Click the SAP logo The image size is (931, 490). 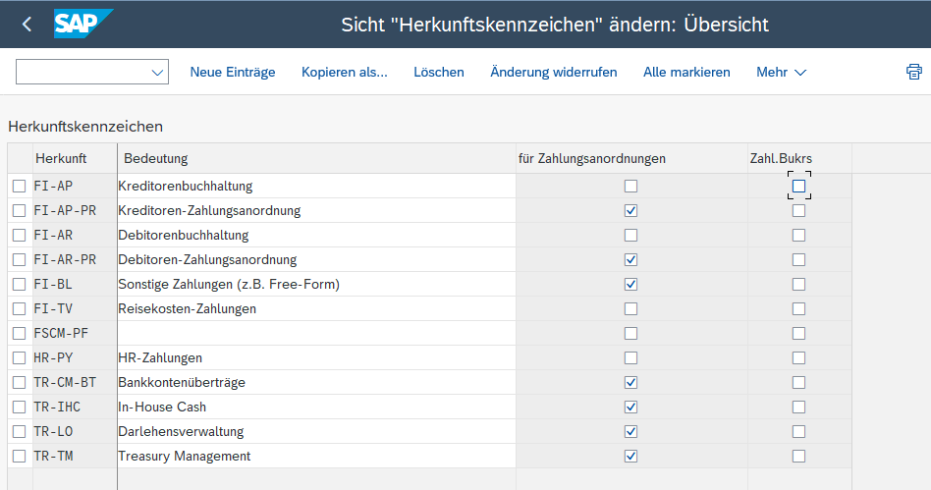[x=83, y=25]
